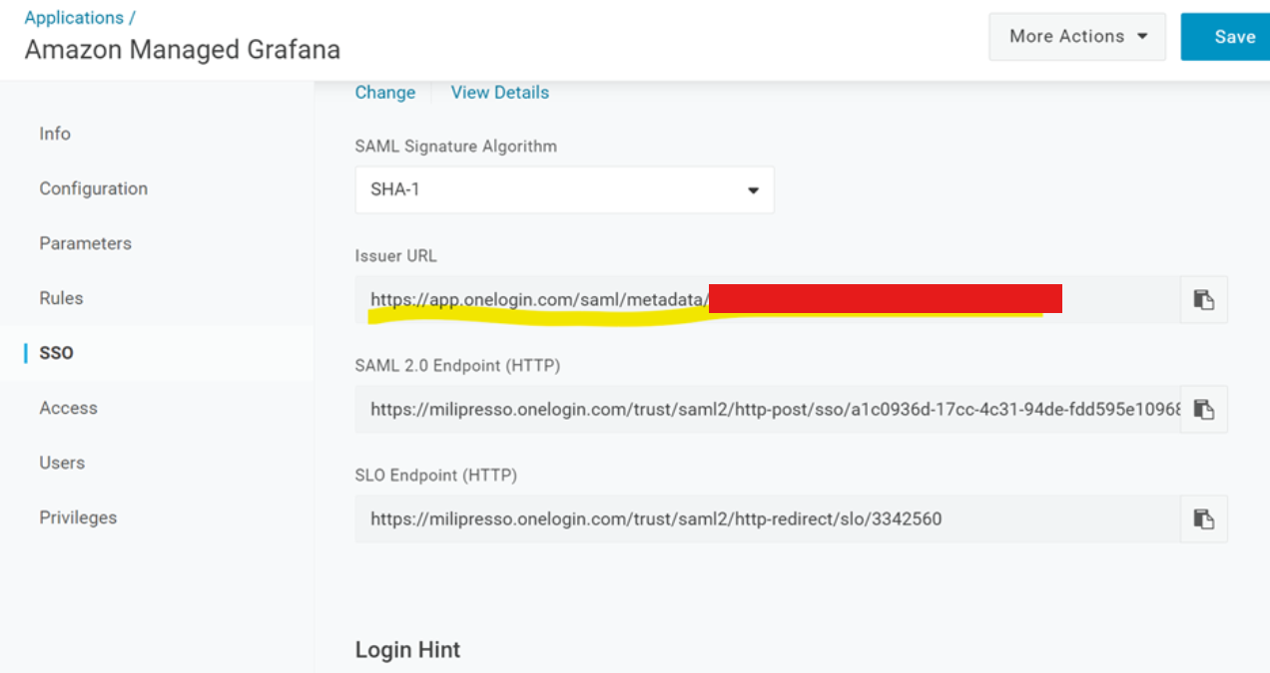
Task: Save the application settings
Action: 1226,37
